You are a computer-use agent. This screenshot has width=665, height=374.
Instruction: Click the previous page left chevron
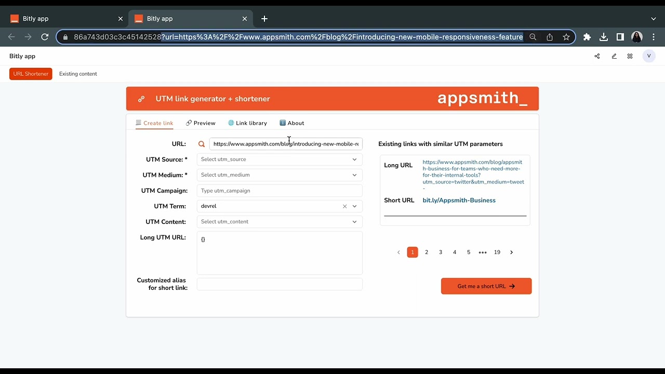(x=398, y=252)
